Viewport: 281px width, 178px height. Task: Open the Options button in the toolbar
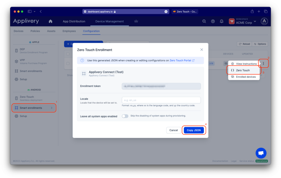pos(260,44)
